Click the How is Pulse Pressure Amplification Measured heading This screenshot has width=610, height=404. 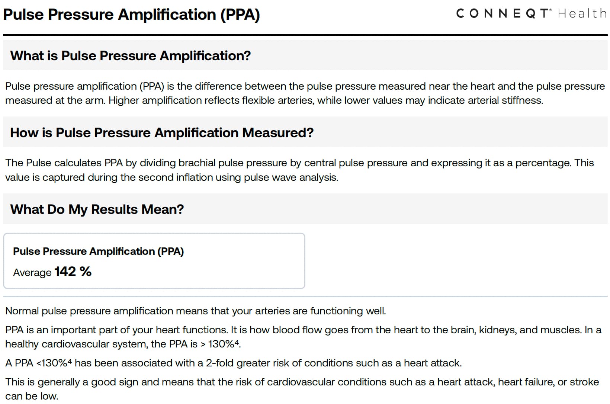coord(162,133)
